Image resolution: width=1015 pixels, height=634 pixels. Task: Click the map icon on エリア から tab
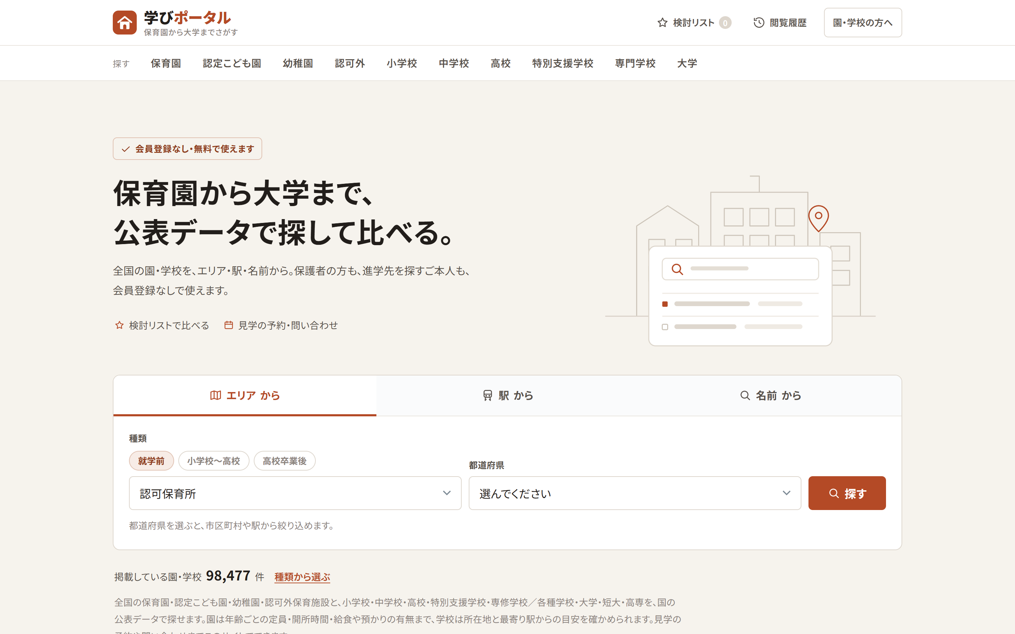coord(216,396)
